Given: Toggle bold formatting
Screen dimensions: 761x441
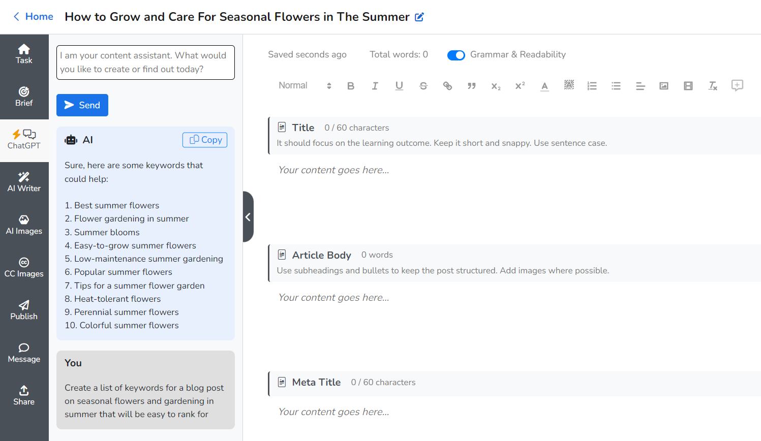Looking at the screenshot, I should point(350,85).
